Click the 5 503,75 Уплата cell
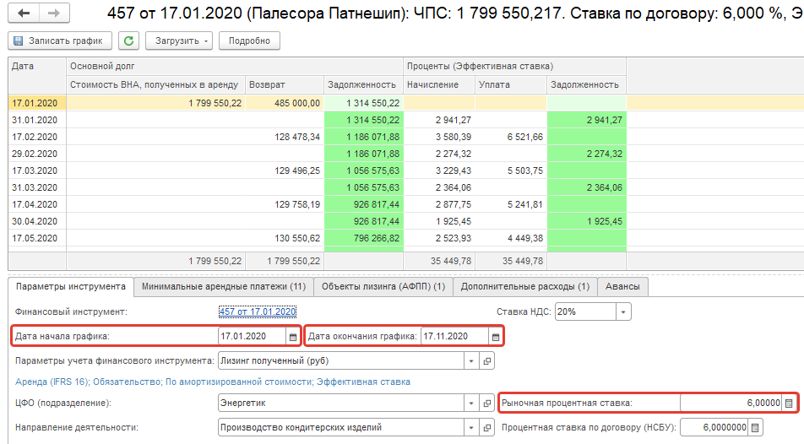This screenshot has height=444, width=804. tap(511, 171)
